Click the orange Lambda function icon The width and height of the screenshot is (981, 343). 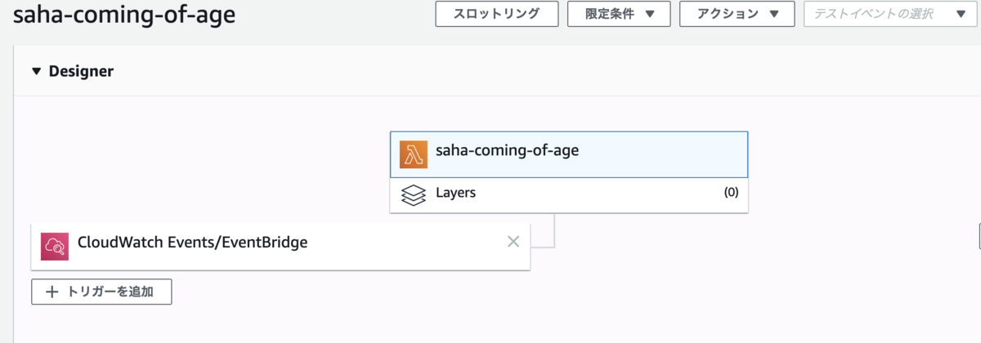(x=414, y=154)
